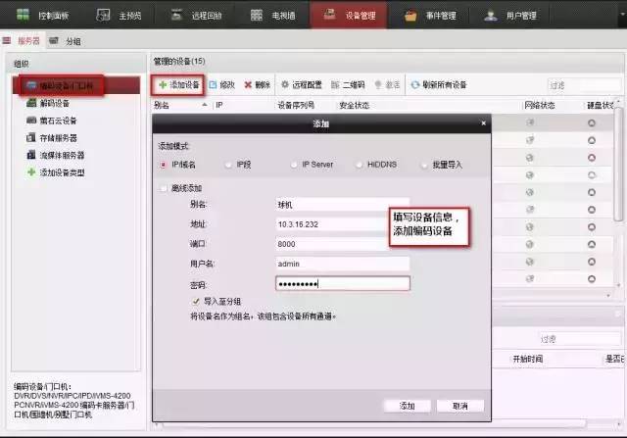Open 远程配置 (Remote Configuration) gear icon
This screenshot has height=438, width=627.
[x=301, y=85]
